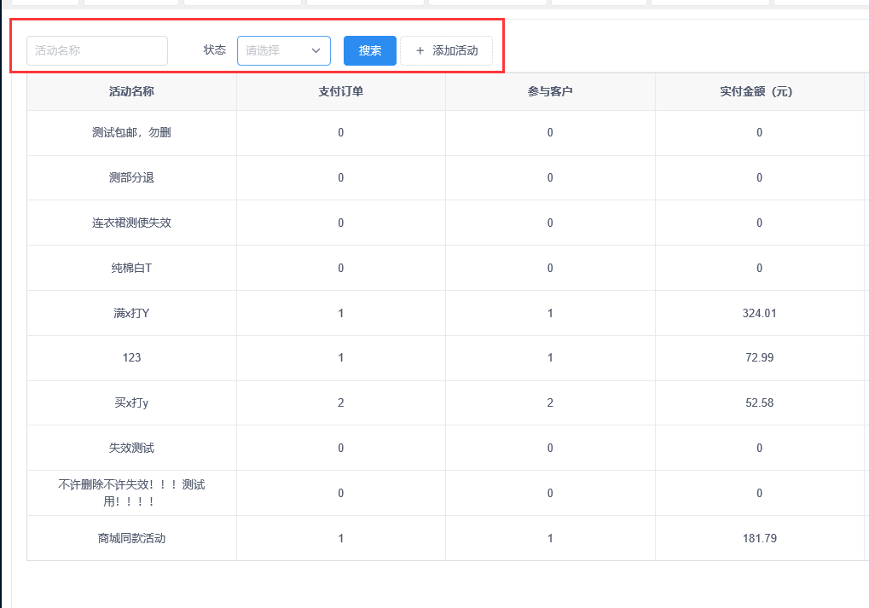Select the 支付订单 column header
The width and height of the screenshot is (869, 608).
(x=340, y=92)
